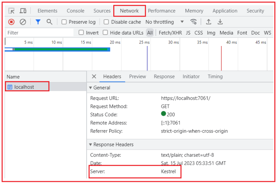This screenshot has height=183, width=277.
Task: Collapse the General section
Action: coord(91,88)
